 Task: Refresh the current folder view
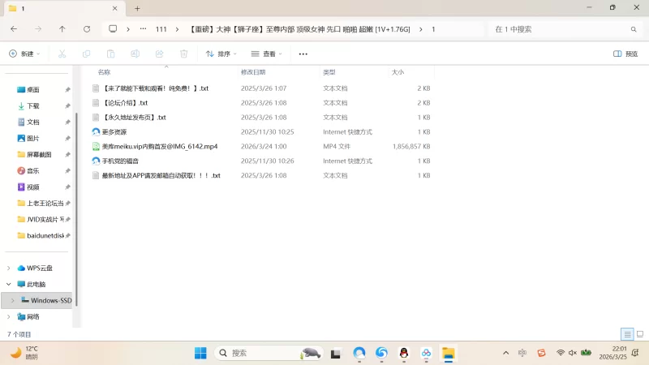(x=87, y=29)
